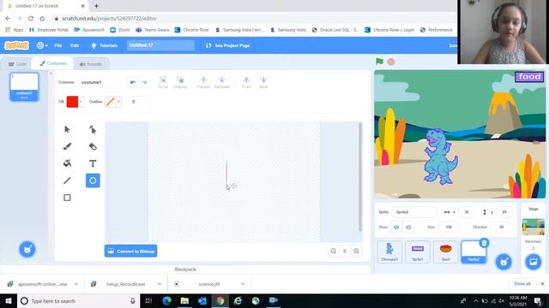Delete Sprite2 with the trash icon
The height and width of the screenshot is (308, 549).
tap(484, 243)
